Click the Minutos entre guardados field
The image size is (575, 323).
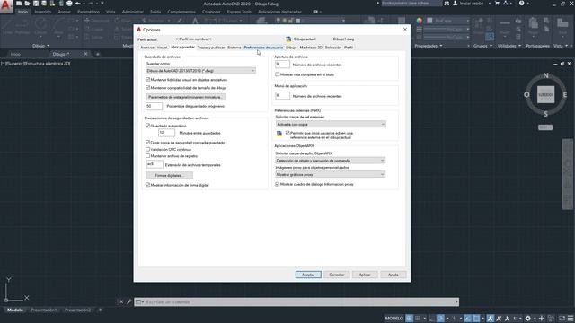pos(166,133)
